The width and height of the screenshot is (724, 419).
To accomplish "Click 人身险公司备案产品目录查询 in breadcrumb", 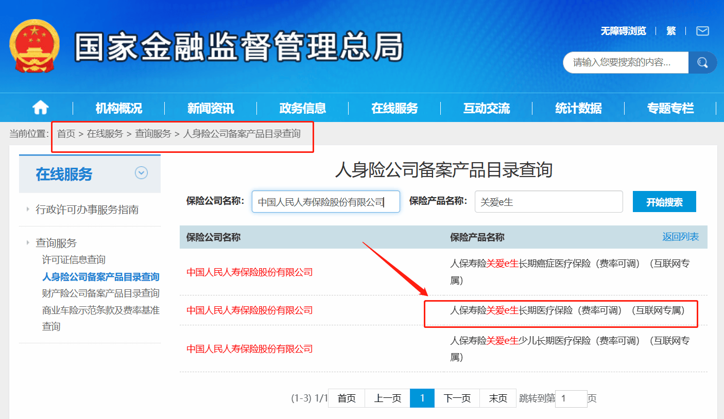I will 242,134.
